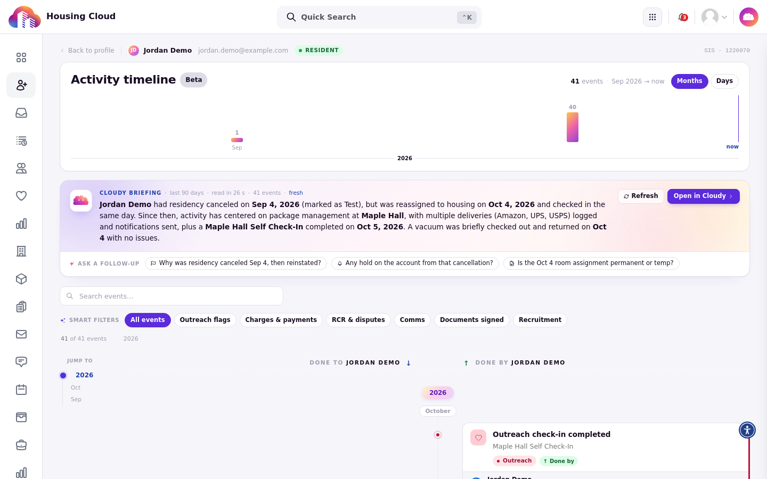Filter by RCR & disputes
Screen dimensions: 767x479
tap(358, 320)
